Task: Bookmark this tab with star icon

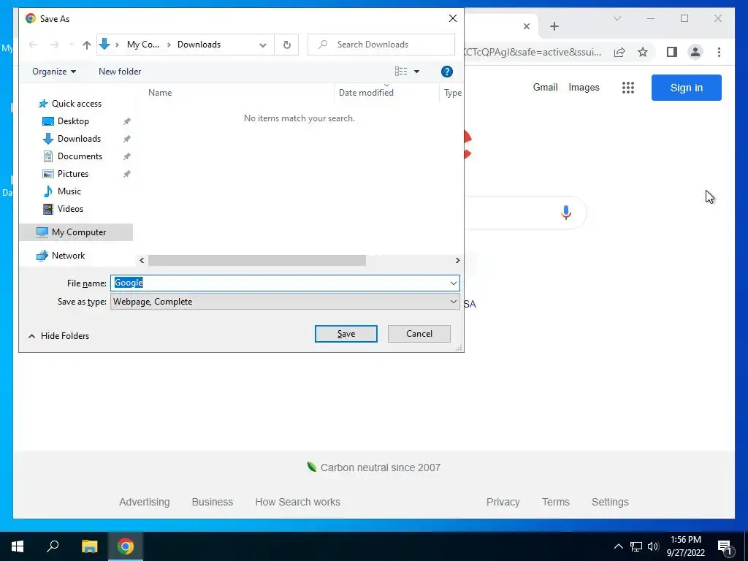Action: coord(643,52)
